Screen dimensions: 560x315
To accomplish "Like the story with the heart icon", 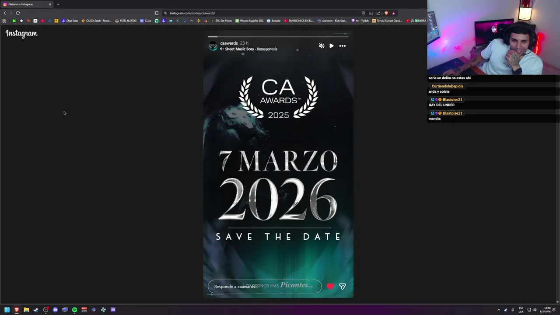I will (330, 287).
